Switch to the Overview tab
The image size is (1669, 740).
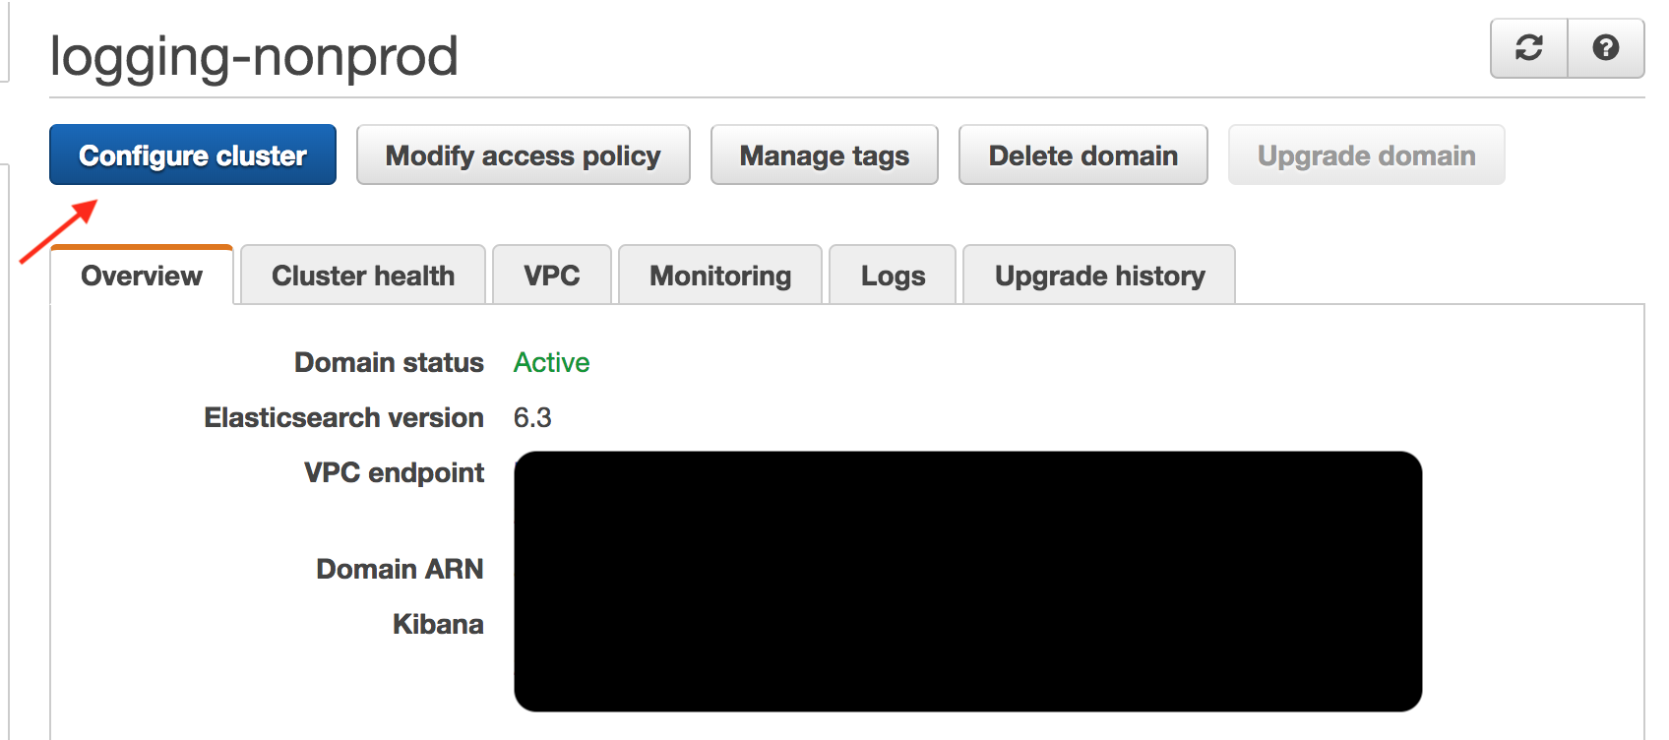142,276
